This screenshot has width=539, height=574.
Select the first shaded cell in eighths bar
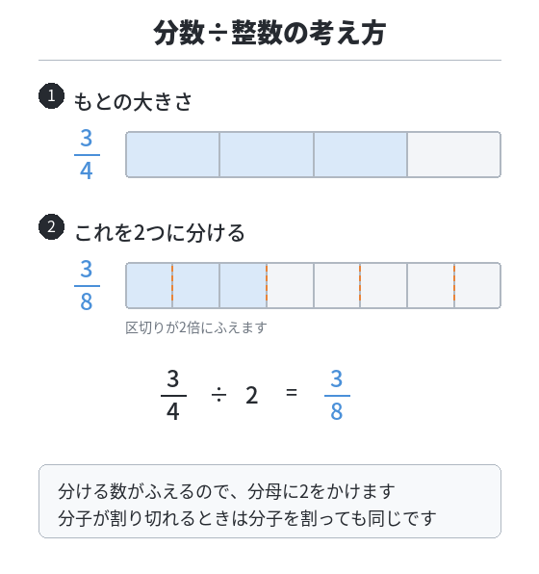(x=149, y=285)
